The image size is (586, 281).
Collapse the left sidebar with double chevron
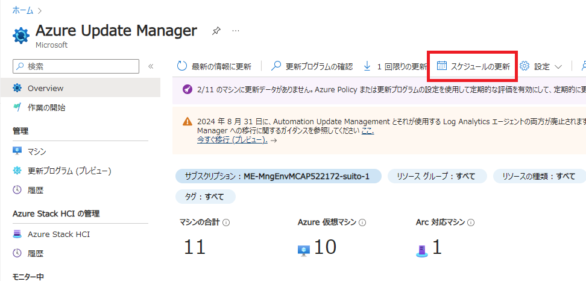click(x=151, y=66)
